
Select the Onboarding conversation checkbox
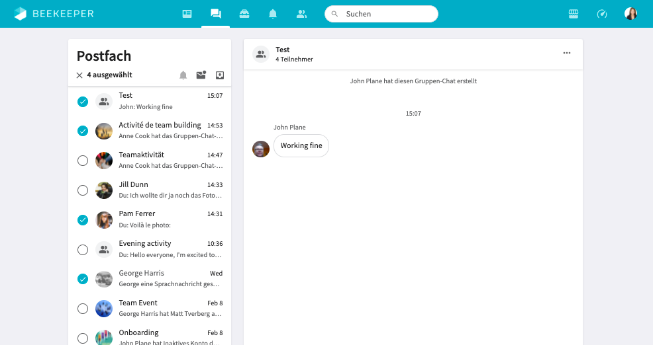point(83,338)
